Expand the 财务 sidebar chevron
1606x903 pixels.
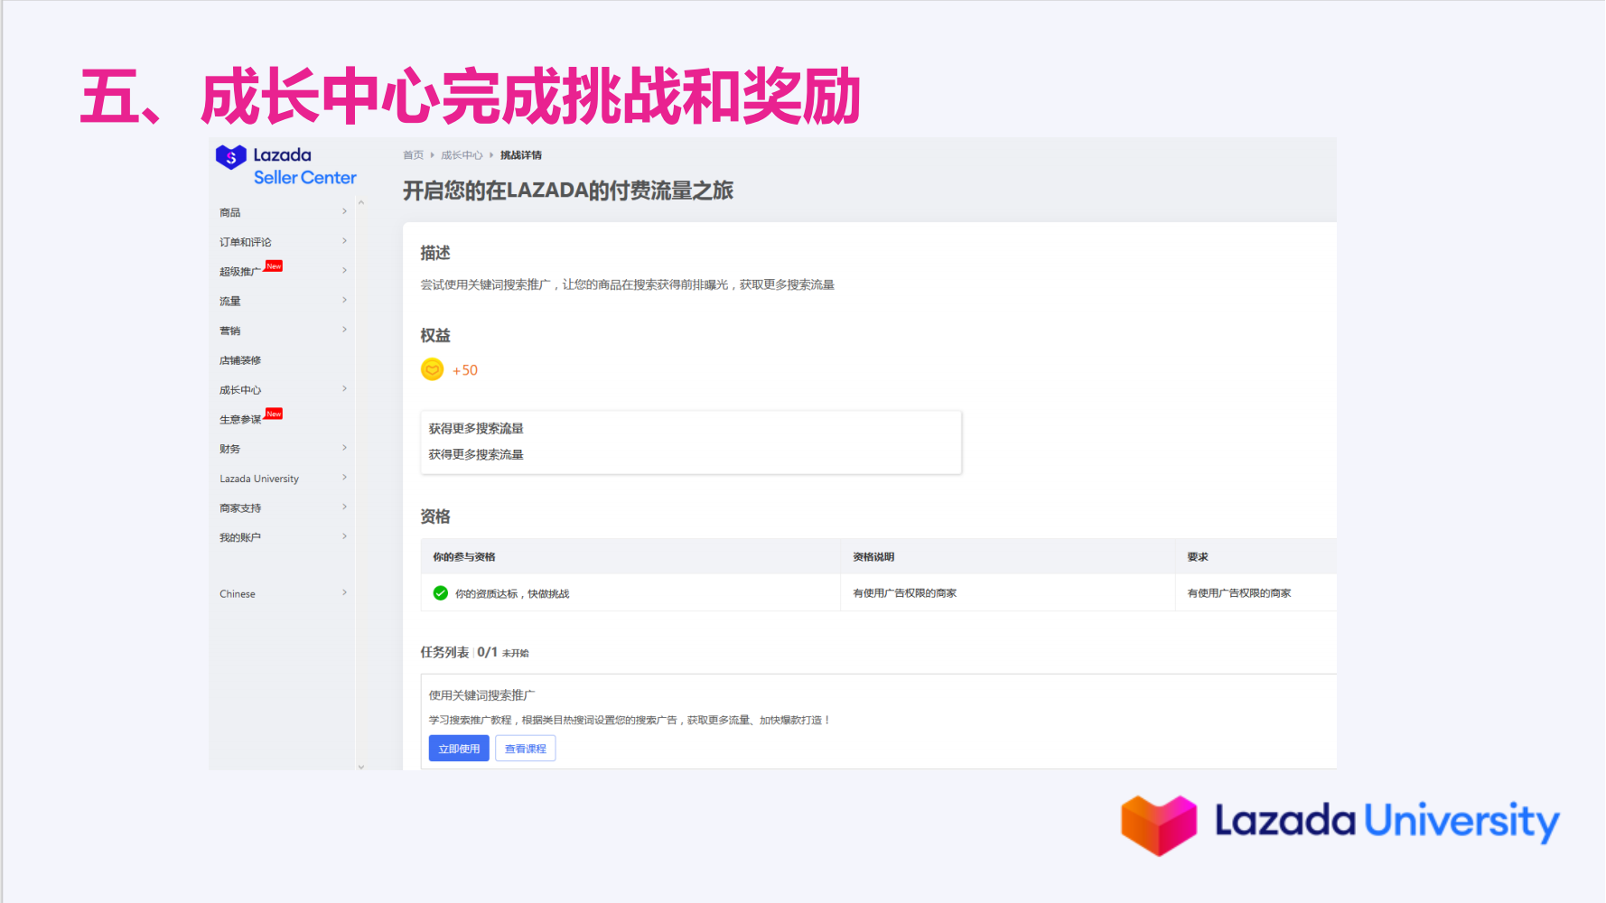click(344, 448)
